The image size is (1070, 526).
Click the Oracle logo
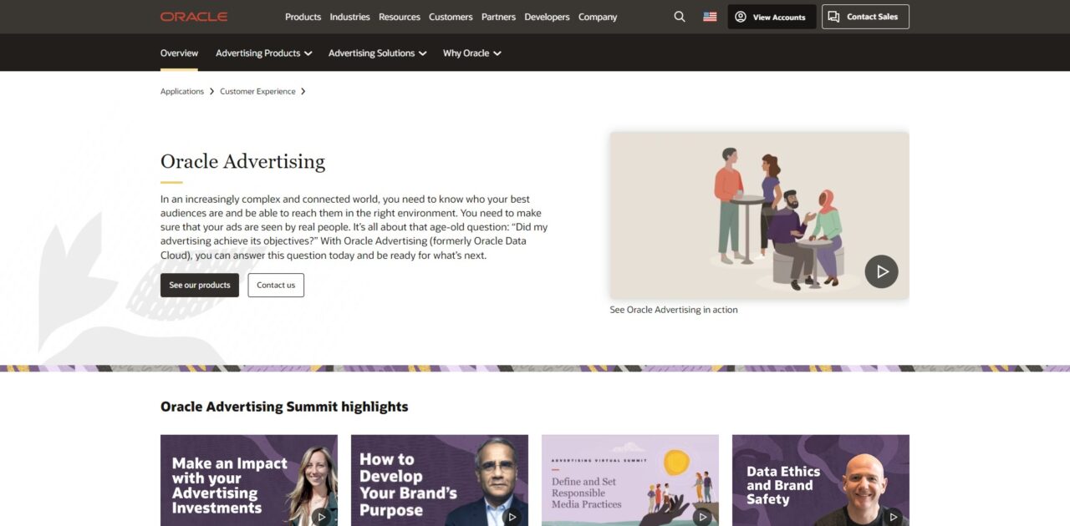pyautogui.click(x=194, y=17)
